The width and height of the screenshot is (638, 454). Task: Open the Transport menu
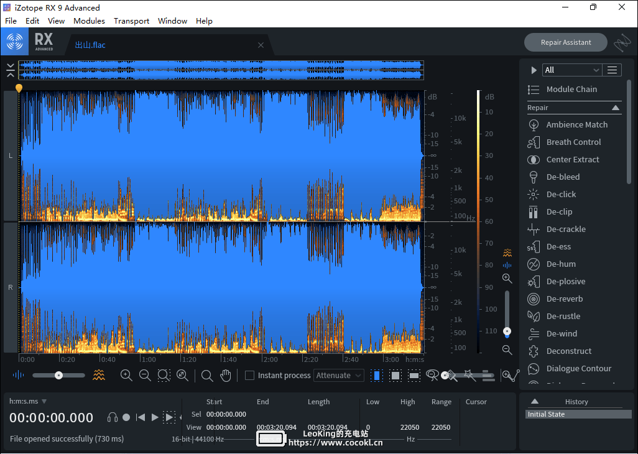pos(131,21)
